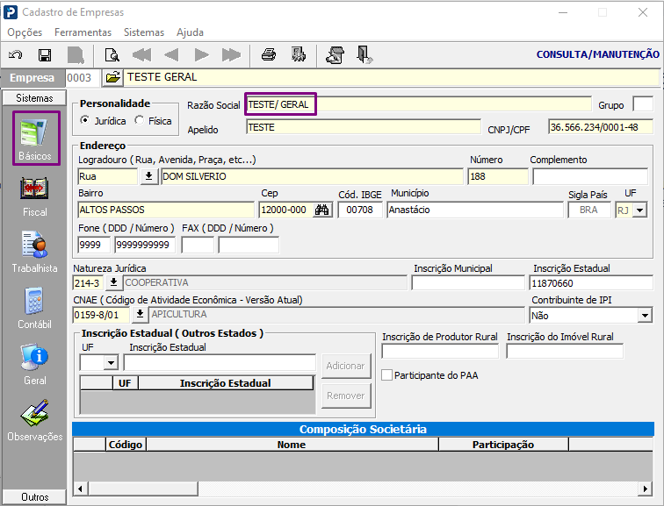Click the report export icon beside printer
The height and width of the screenshot is (506, 664).
[x=299, y=55]
